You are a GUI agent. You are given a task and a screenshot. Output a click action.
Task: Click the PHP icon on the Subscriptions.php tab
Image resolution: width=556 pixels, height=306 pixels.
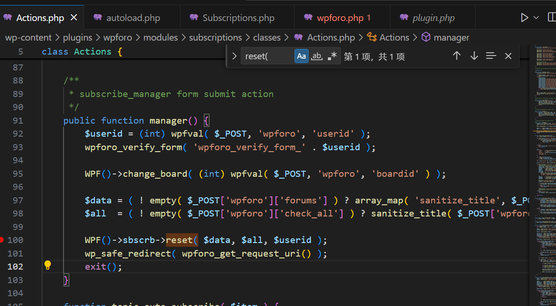(194, 17)
